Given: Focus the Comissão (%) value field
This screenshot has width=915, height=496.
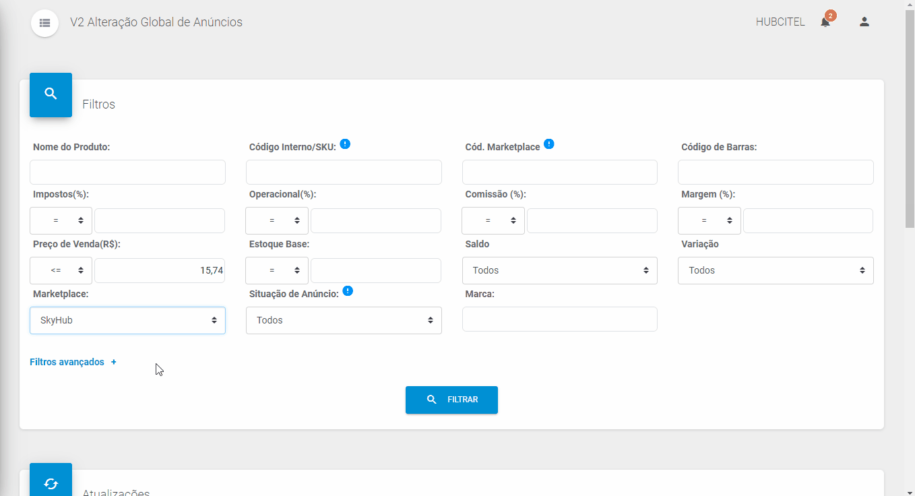Looking at the screenshot, I should tap(592, 220).
